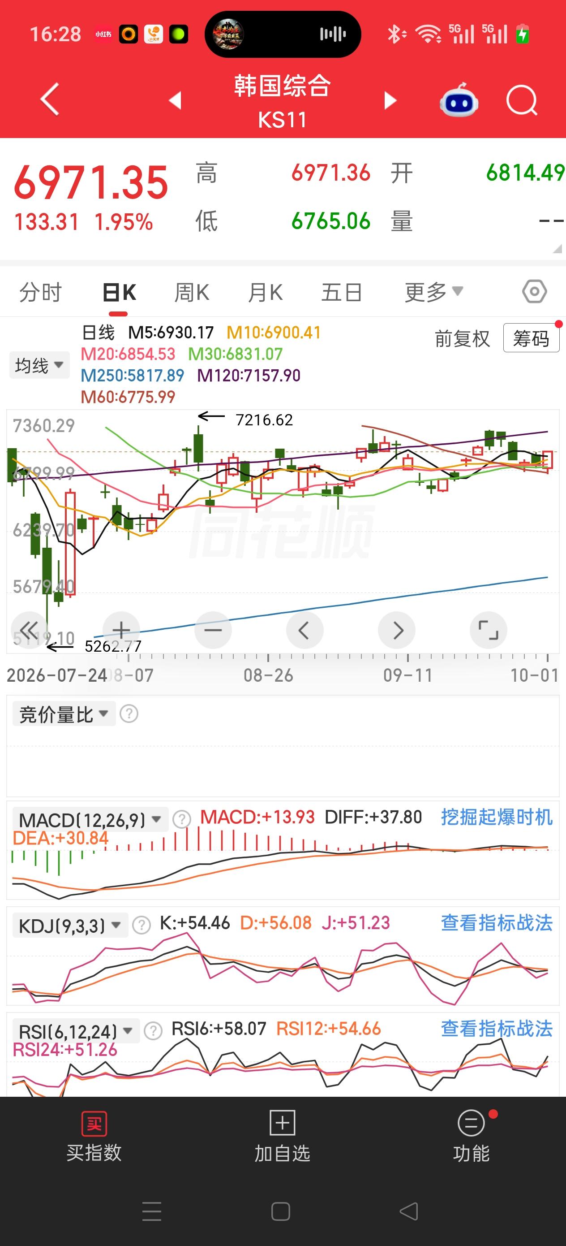Open fullscreen chart view
Viewport: 566px width, 1246px height.
[x=488, y=630]
